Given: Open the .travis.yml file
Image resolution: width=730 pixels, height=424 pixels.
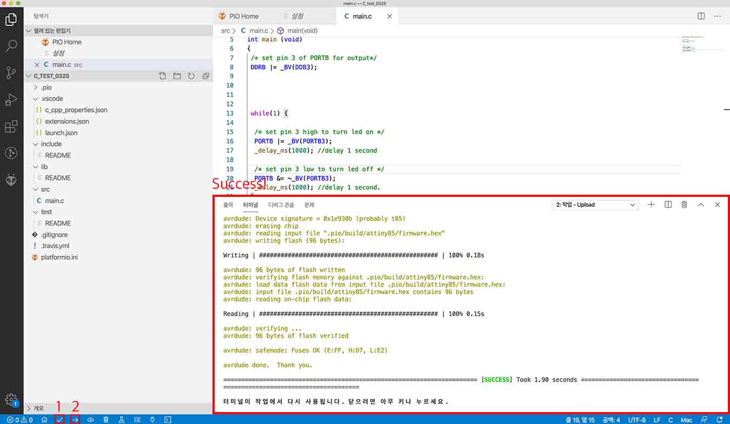Looking at the screenshot, I should (x=55, y=246).
